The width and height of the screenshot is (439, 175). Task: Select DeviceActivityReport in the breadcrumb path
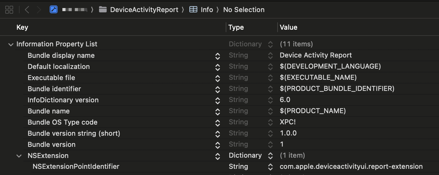[144, 10]
